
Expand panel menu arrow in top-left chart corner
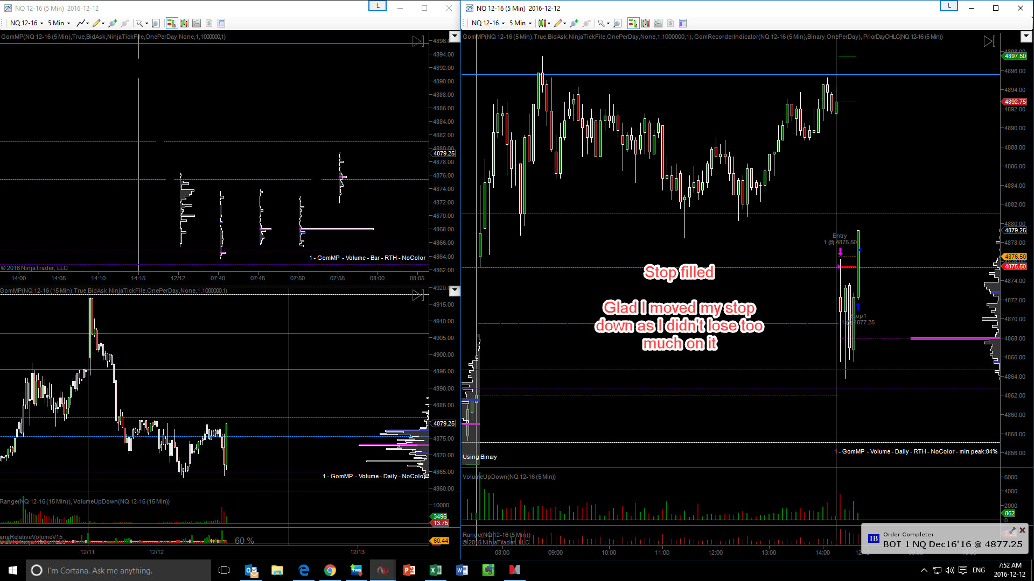(x=455, y=37)
